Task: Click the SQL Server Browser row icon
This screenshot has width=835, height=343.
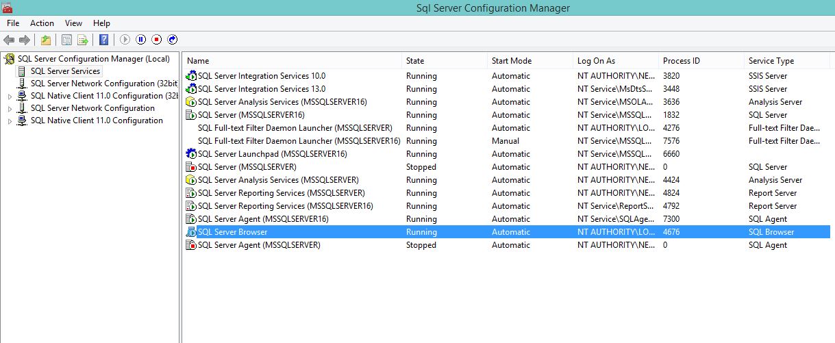Action: coord(191,232)
